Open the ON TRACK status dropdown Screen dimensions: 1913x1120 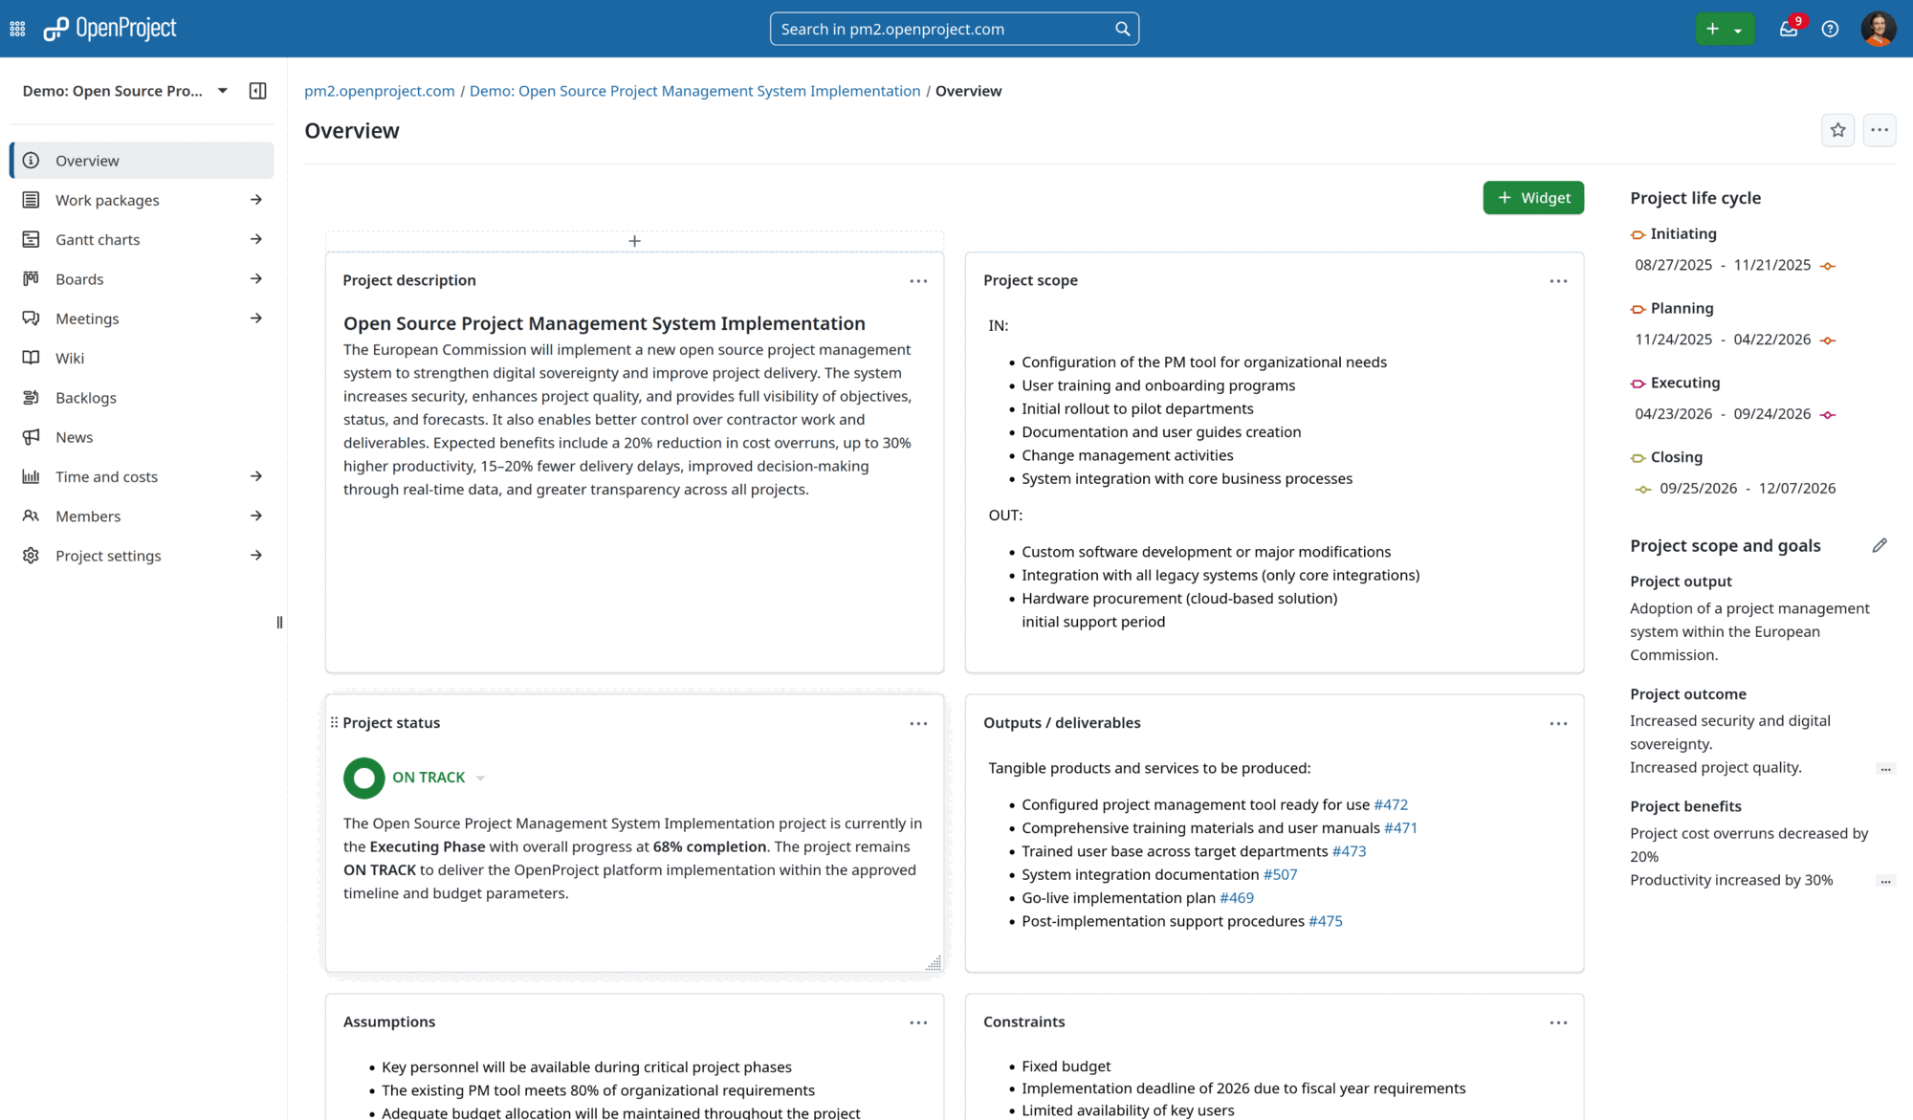tap(480, 778)
